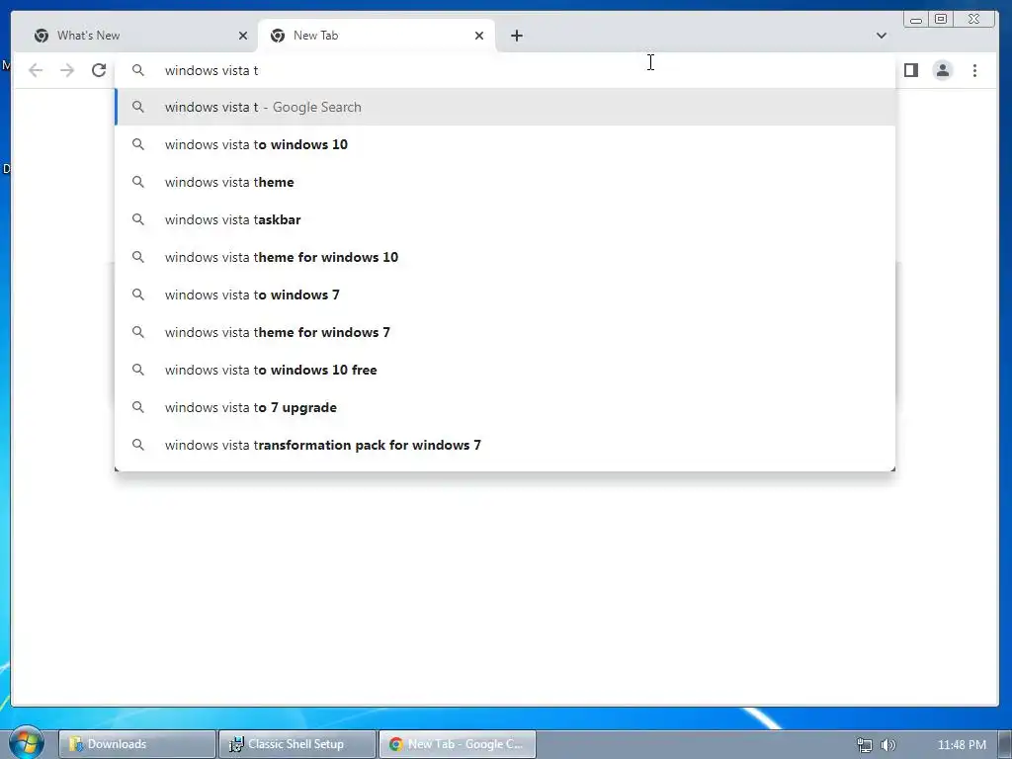Switch to the What's New tab

point(140,36)
